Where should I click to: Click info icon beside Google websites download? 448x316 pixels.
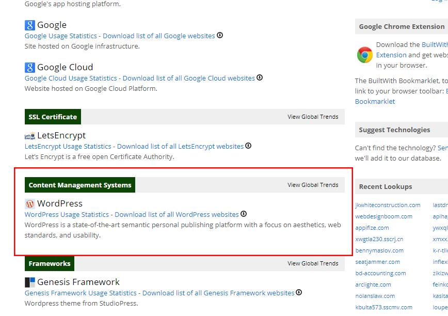(x=220, y=36)
